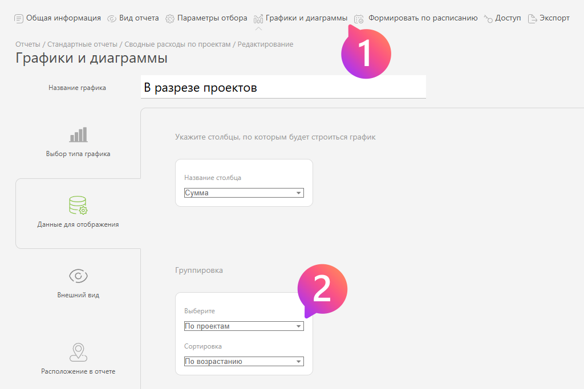Viewport: 584px width, 389px height.
Task: Click the Название графика text field
Action: (283, 88)
